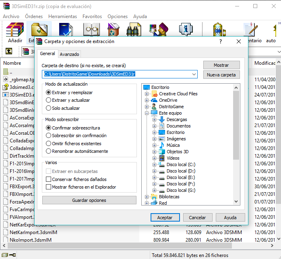
Task: Click the destination folder path field
Action: pos(120,74)
